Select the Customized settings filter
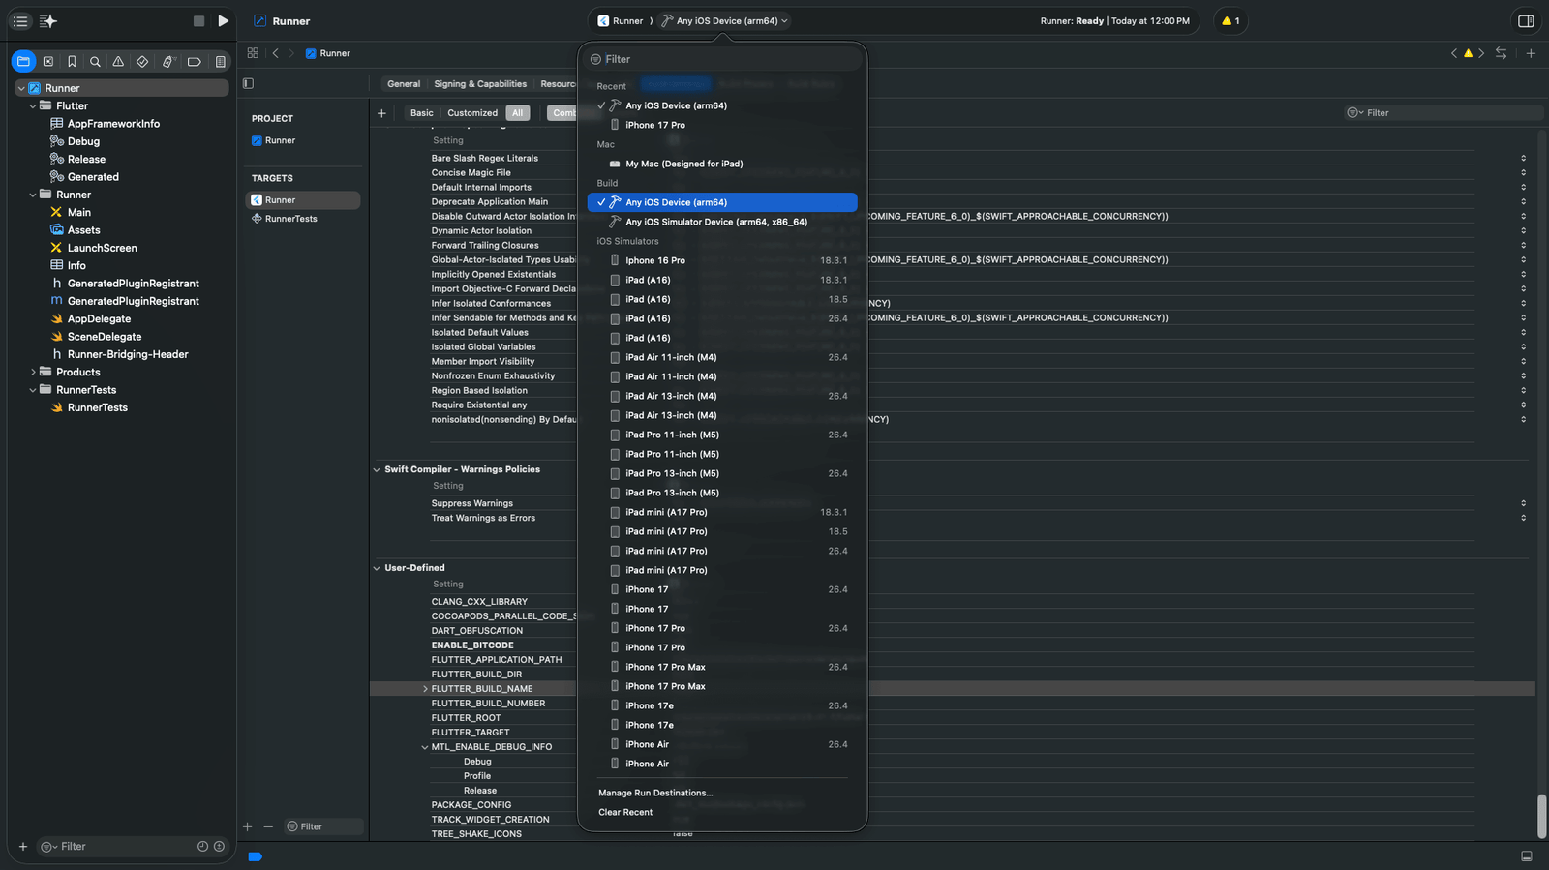 click(x=472, y=113)
